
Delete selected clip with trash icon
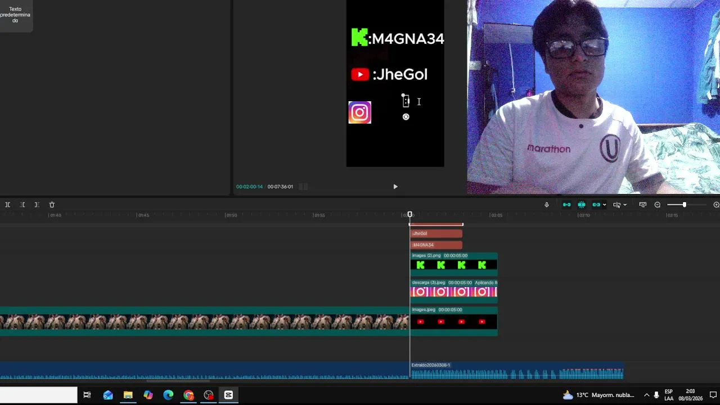point(52,205)
